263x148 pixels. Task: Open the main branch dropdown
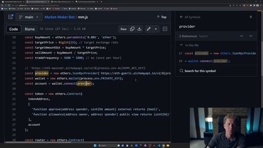[29, 17]
